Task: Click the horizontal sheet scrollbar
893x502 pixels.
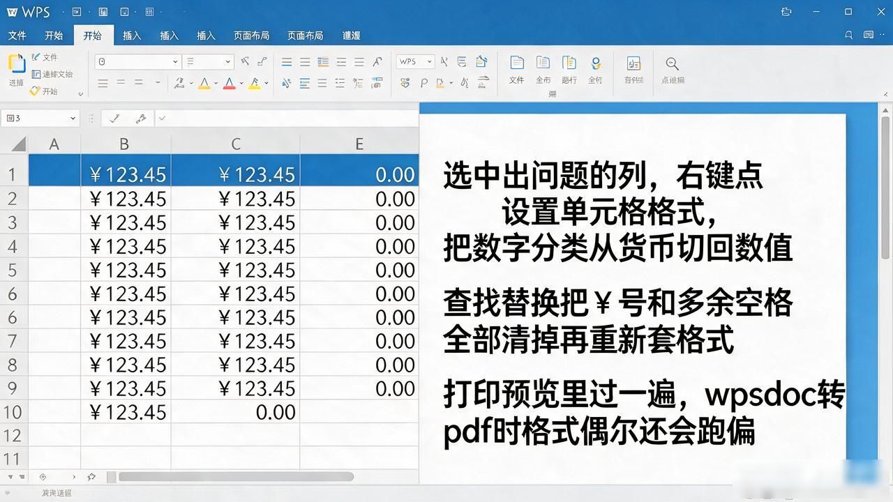Action: tap(236, 477)
